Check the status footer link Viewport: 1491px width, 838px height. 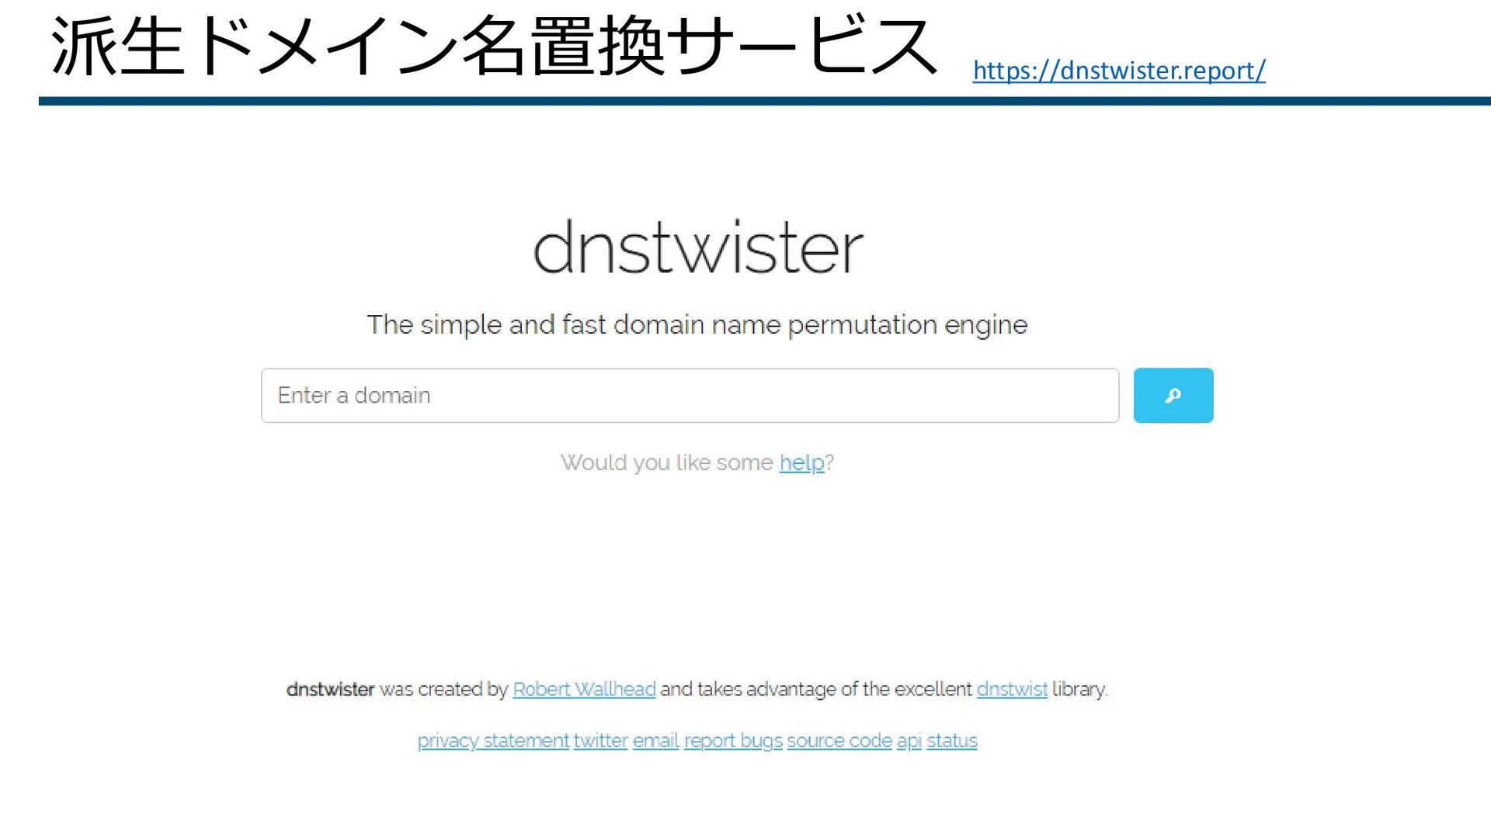coord(951,741)
